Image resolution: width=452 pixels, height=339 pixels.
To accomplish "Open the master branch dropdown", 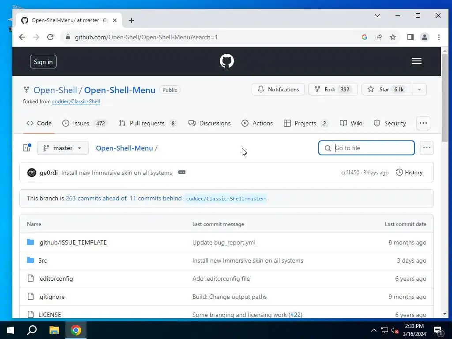I will [x=63, y=148].
